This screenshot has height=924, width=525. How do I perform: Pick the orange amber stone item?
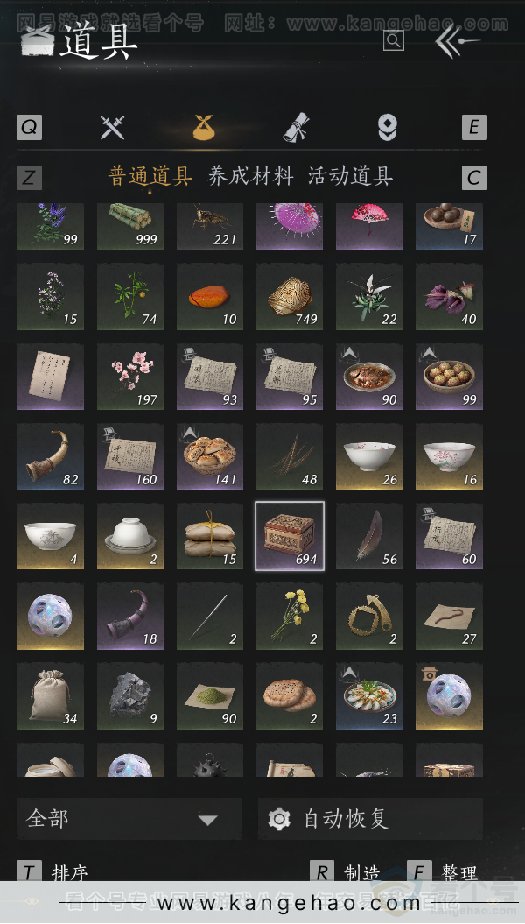click(209, 297)
